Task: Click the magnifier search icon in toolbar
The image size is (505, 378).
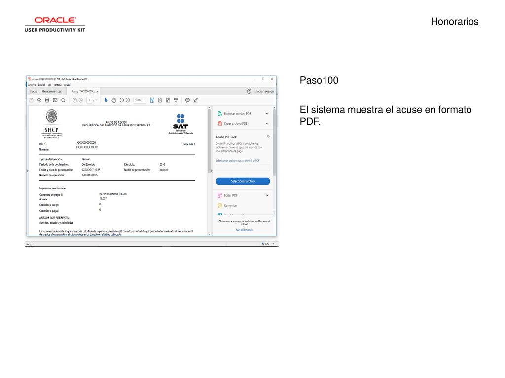Action: click(63, 100)
